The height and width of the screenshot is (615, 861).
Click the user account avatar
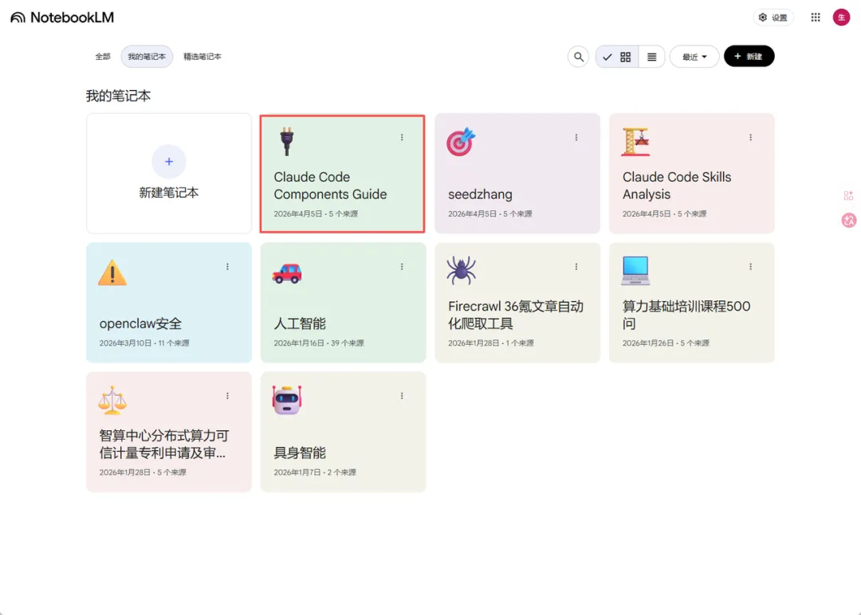[841, 18]
